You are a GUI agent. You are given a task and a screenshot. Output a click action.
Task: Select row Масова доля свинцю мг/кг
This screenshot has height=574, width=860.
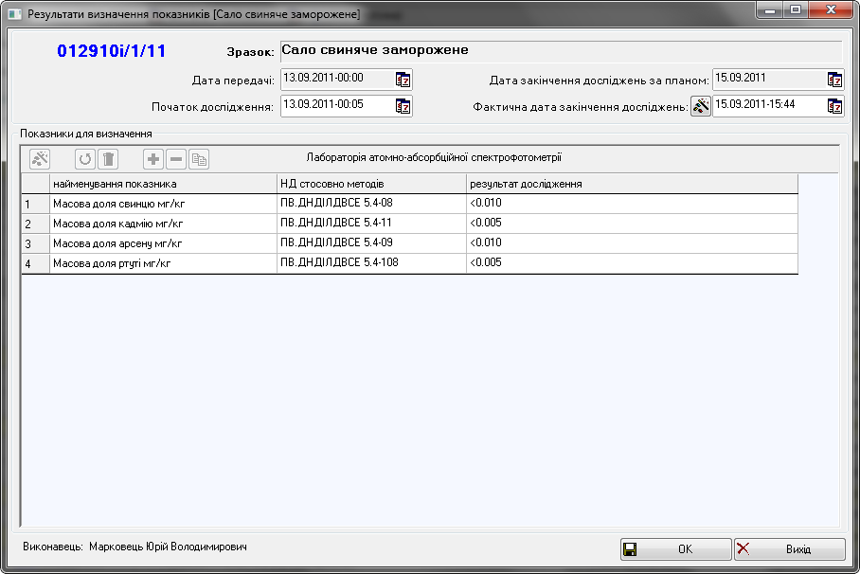[164, 204]
